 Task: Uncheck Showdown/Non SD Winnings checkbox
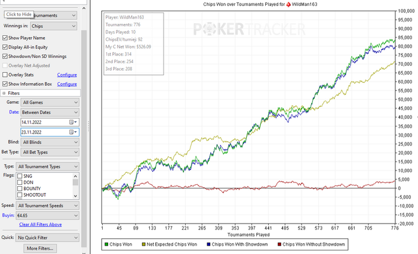(x=5, y=56)
